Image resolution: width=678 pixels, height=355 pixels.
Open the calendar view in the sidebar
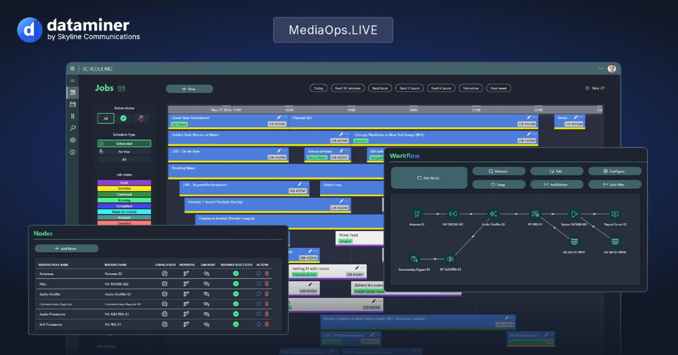pos(73,104)
